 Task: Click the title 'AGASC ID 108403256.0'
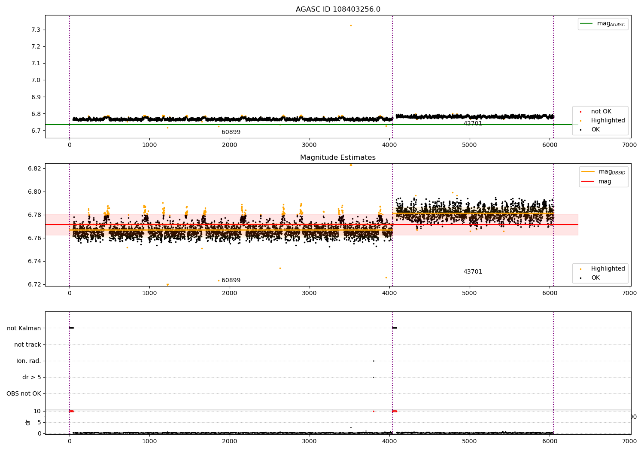tap(338, 9)
